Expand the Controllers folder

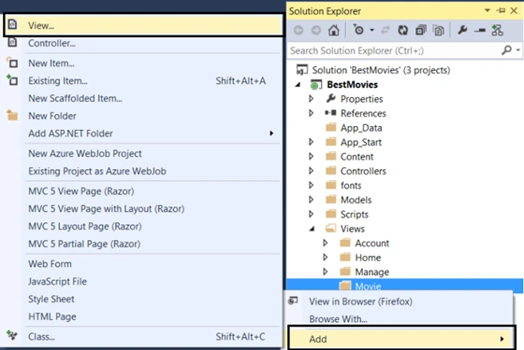(311, 171)
